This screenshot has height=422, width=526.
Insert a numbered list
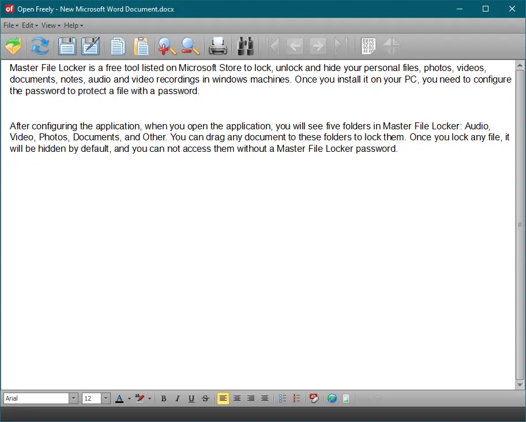click(296, 398)
